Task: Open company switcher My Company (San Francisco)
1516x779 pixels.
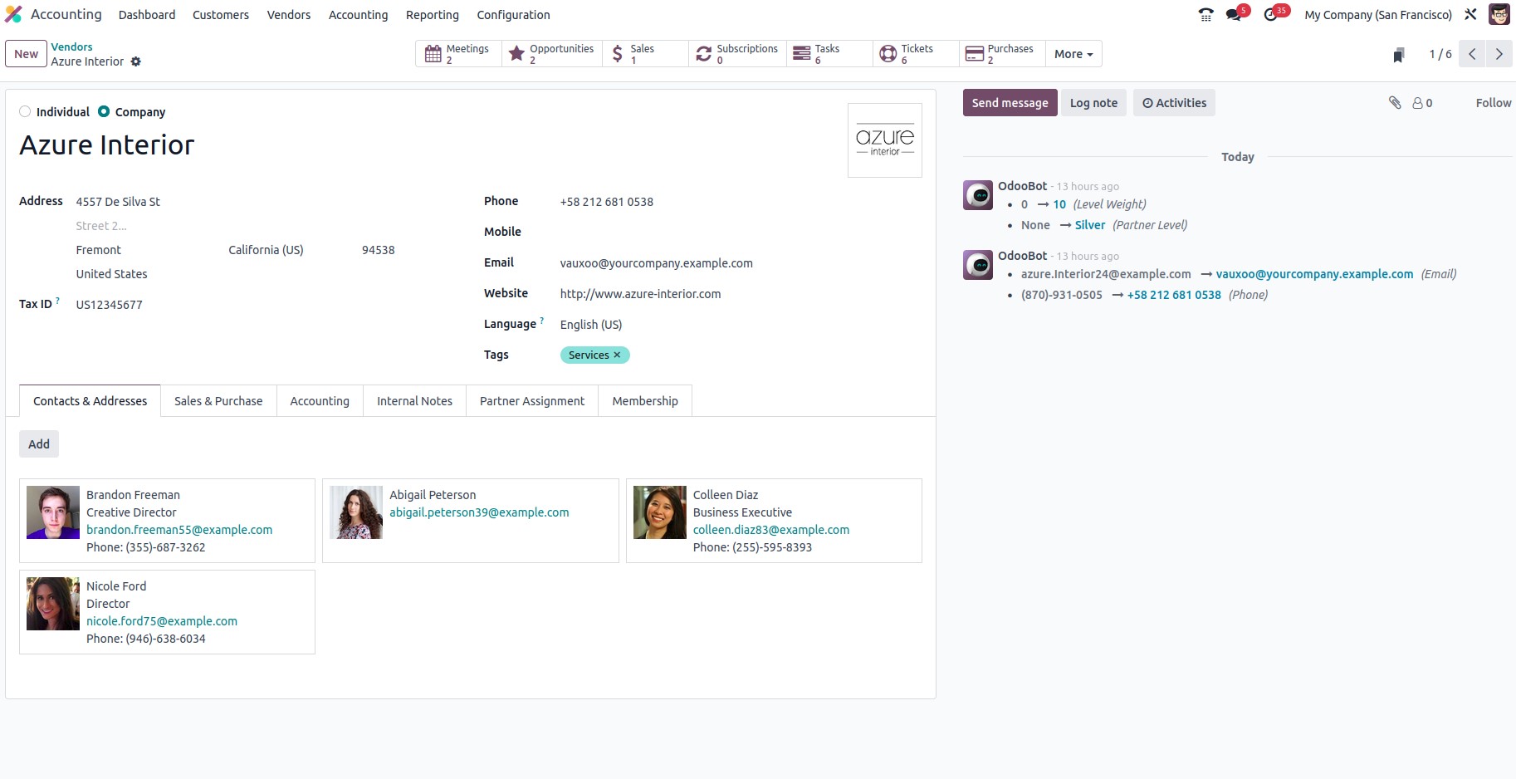Action: 1378,15
